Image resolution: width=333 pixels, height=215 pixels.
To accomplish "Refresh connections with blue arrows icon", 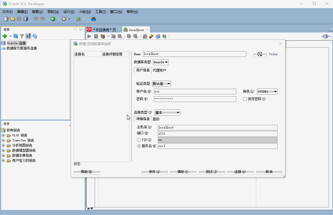I will (x=15, y=36).
